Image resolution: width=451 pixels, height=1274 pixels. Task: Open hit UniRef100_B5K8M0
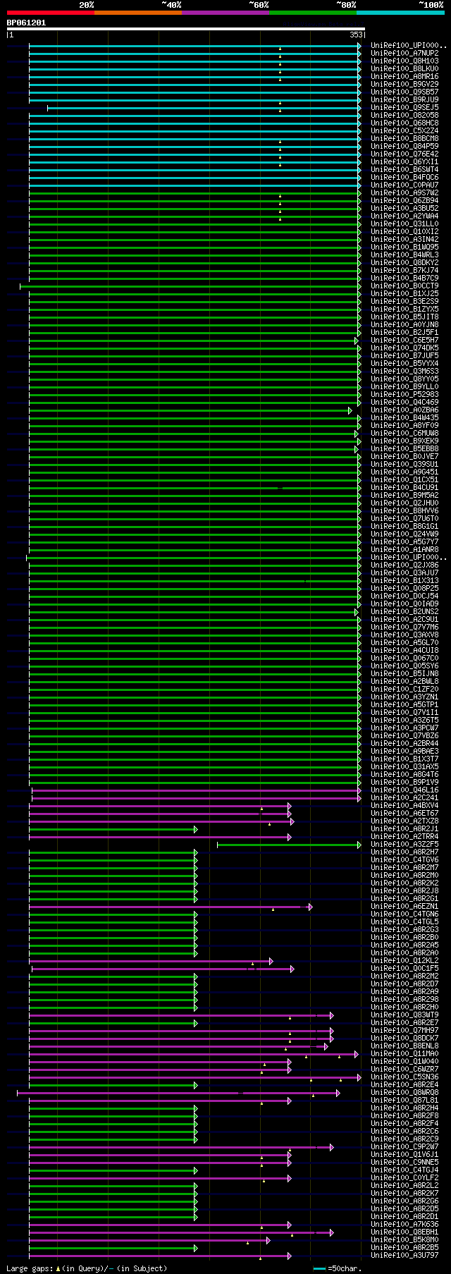[x=404, y=1239]
